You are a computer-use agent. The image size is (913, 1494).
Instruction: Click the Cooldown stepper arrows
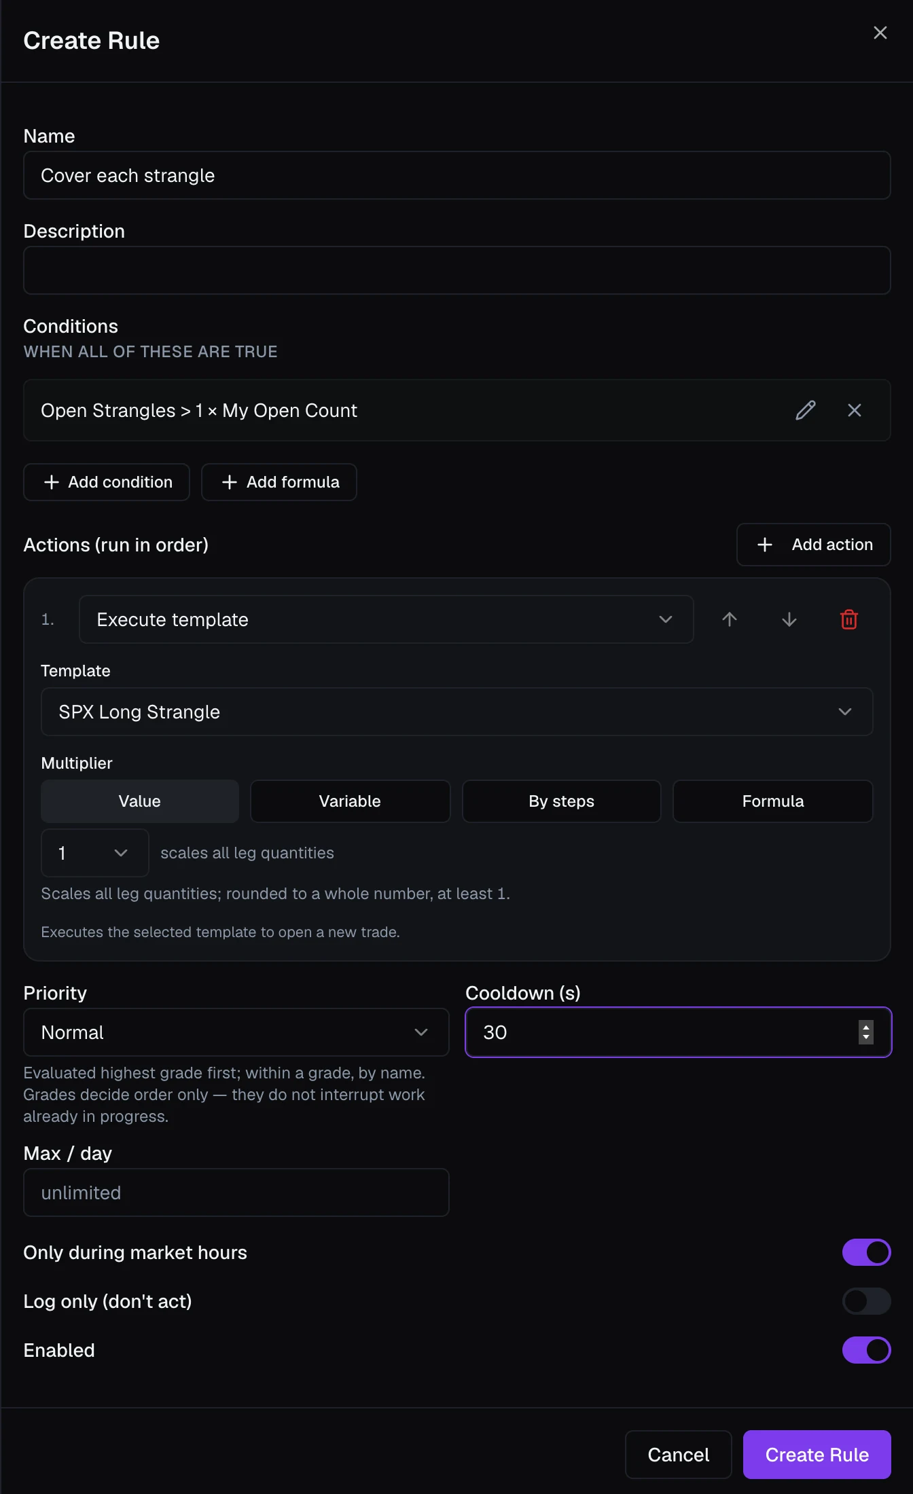(866, 1032)
